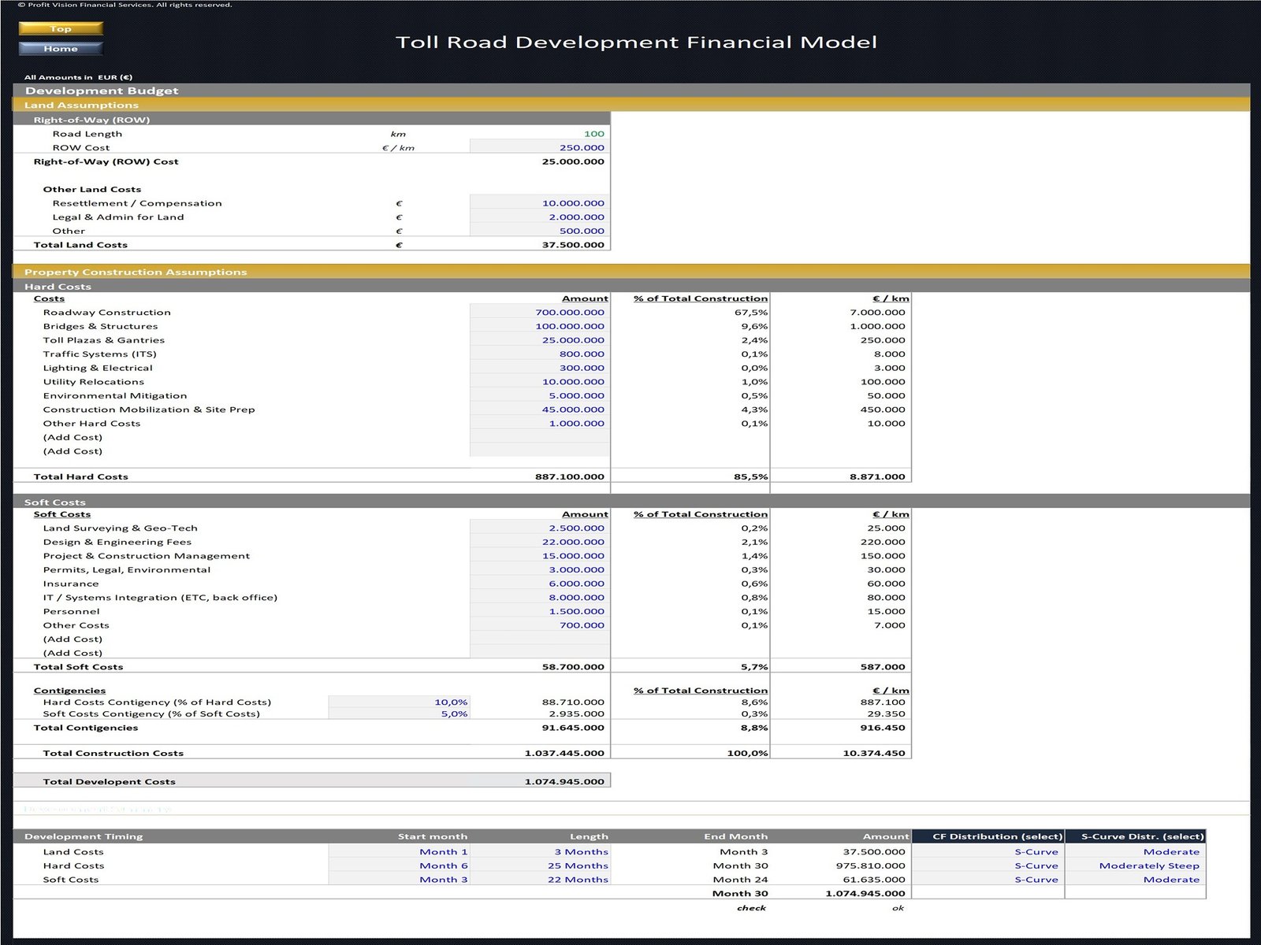Open the CF Distribution selector for Land Costs

tap(988, 852)
